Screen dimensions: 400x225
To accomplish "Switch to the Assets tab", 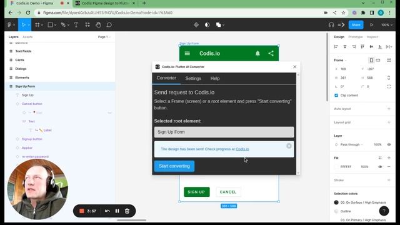I will [27, 37].
